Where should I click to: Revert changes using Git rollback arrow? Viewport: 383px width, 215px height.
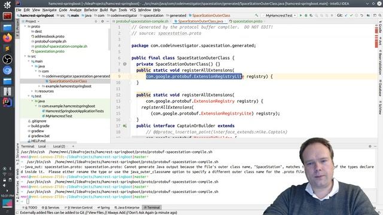pyautogui.click(x=361, y=16)
